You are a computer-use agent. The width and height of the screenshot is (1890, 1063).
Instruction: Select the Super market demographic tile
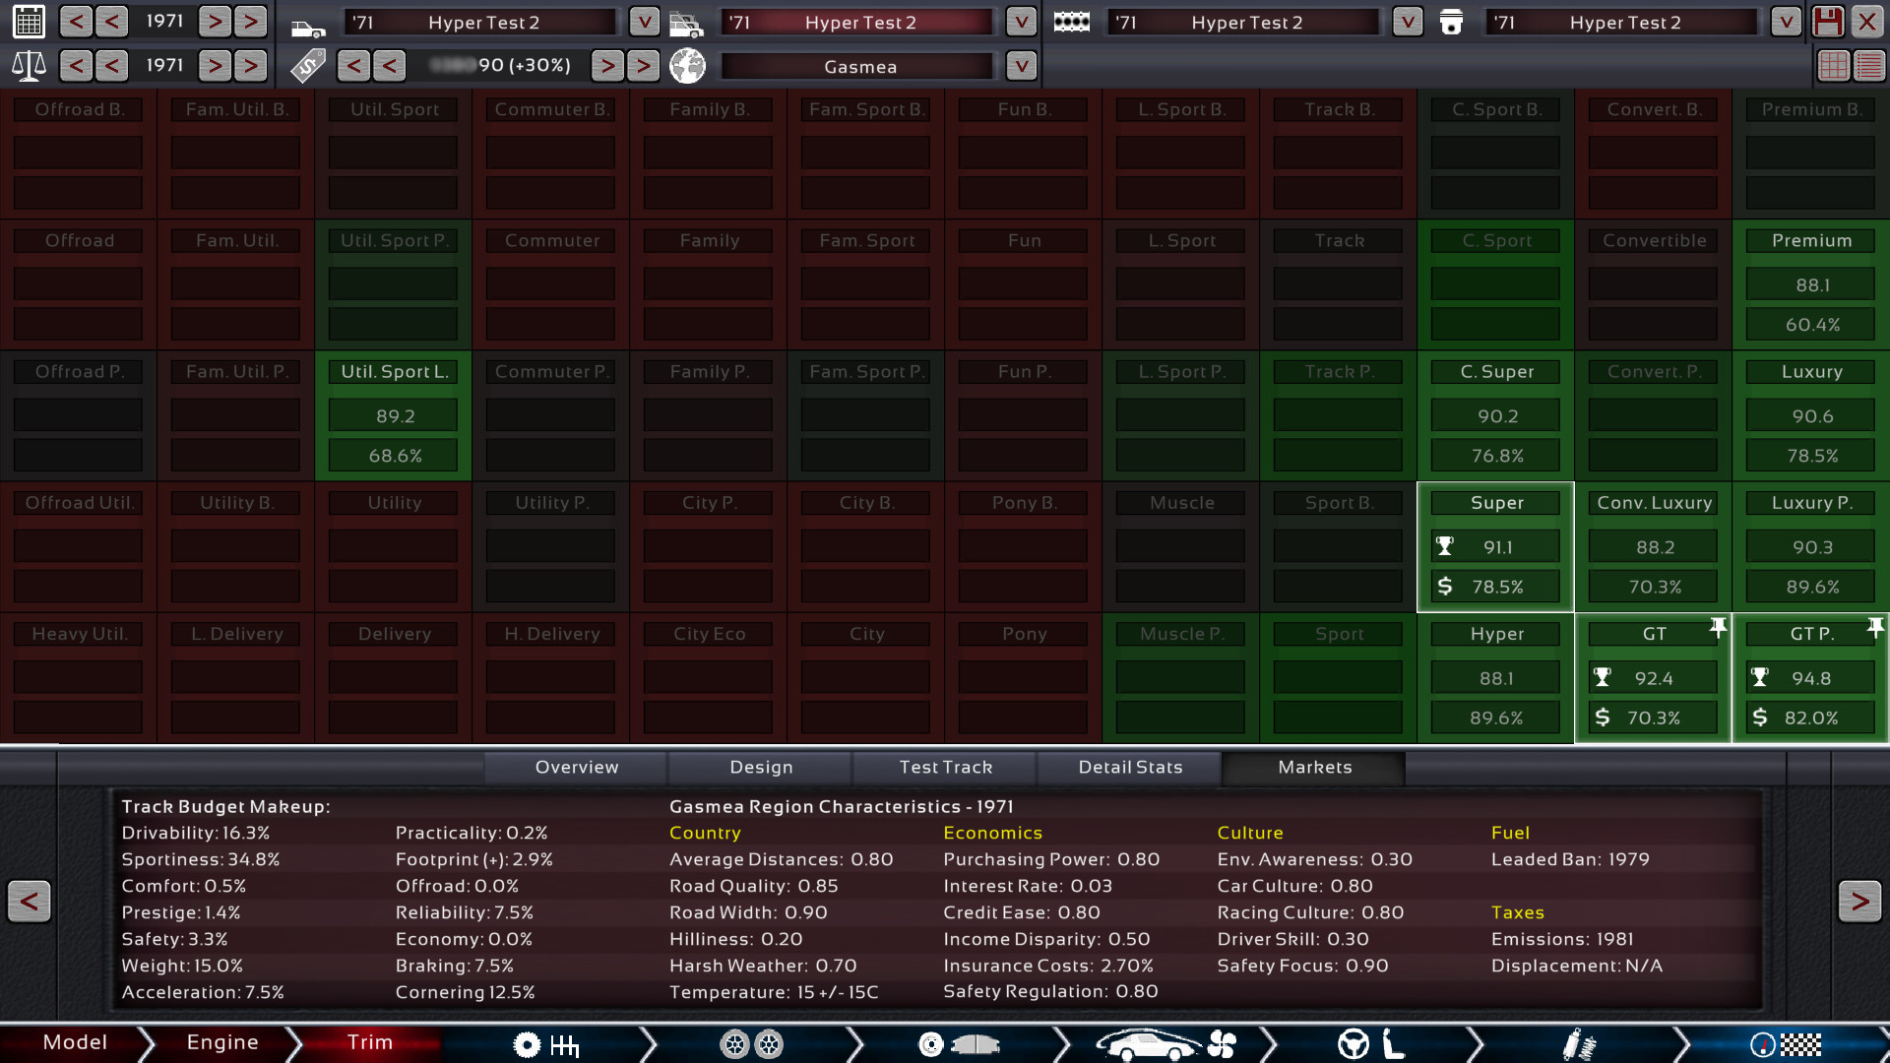[1495, 546]
